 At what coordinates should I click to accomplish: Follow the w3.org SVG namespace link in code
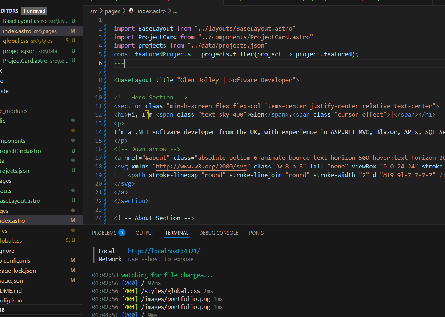coord(201,166)
